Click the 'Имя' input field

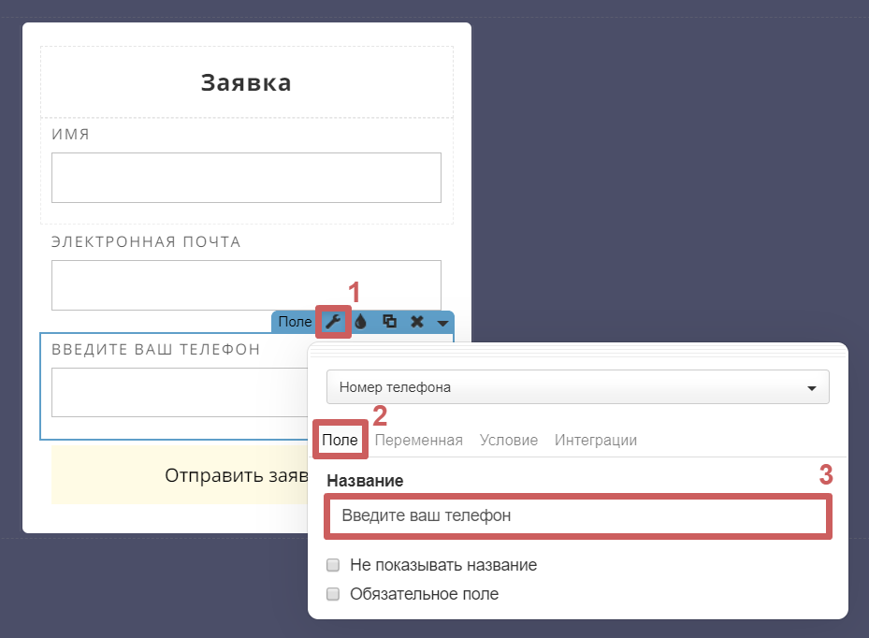pyautogui.click(x=246, y=178)
